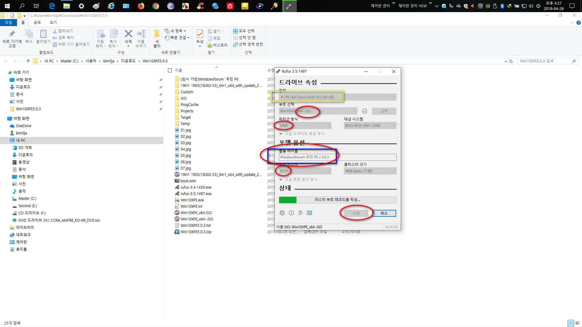The width and height of the screenshot is (582, 327).
Task: Open the taskbar Settings gear icon
Action: (82, 6)
